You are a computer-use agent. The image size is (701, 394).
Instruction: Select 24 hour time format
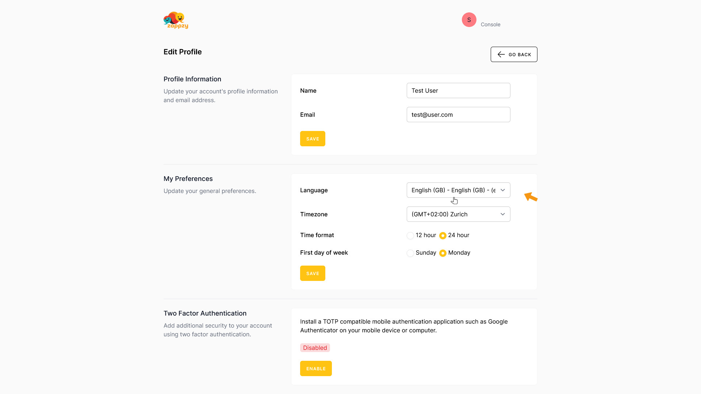tap(443, 236)
